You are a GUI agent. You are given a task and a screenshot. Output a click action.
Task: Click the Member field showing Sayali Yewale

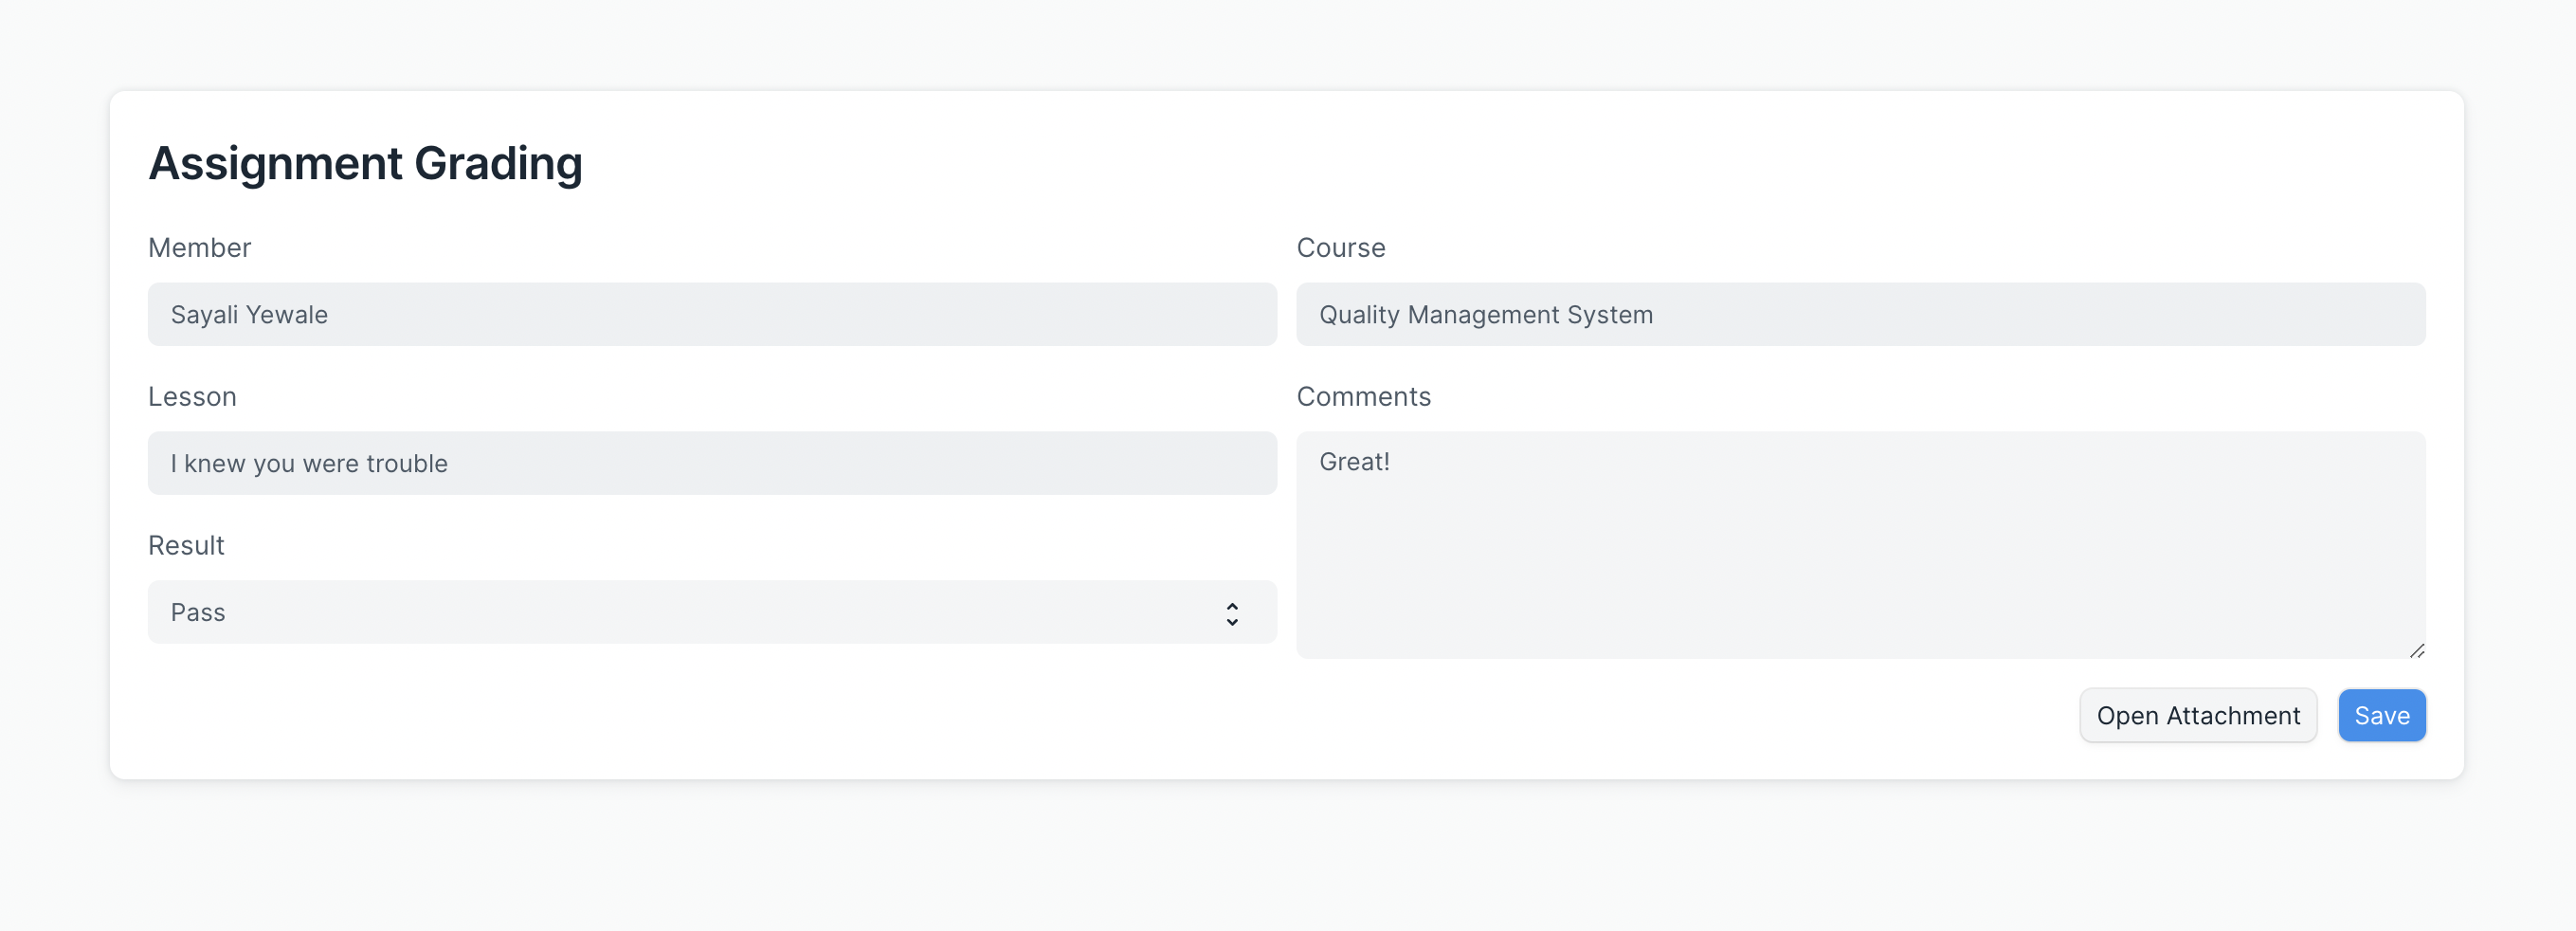click(x=712, y=314)
